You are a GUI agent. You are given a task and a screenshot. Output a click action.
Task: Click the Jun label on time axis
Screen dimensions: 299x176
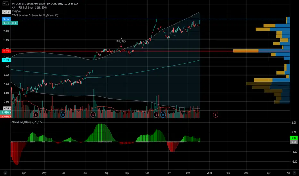[x=64, y=173]
